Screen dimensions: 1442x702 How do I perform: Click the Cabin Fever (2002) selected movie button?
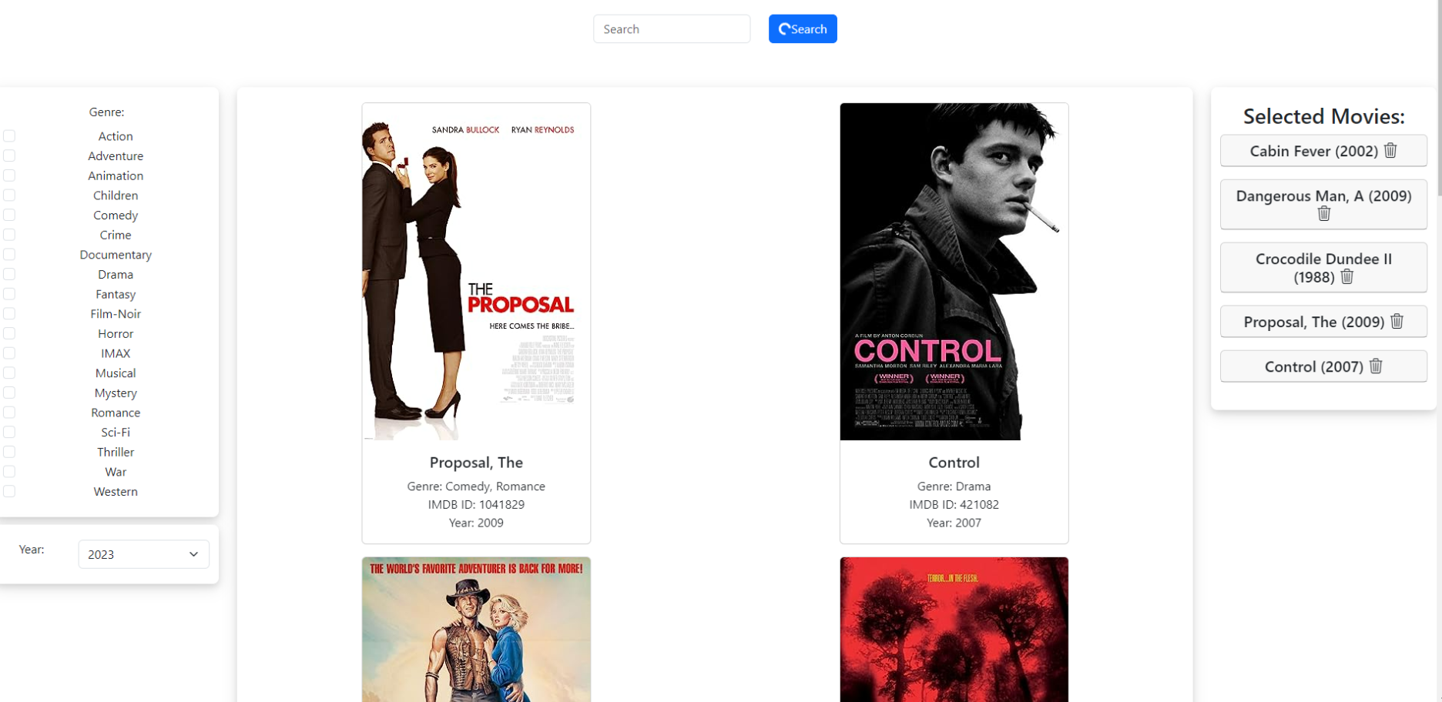(x=1323, y=151)
